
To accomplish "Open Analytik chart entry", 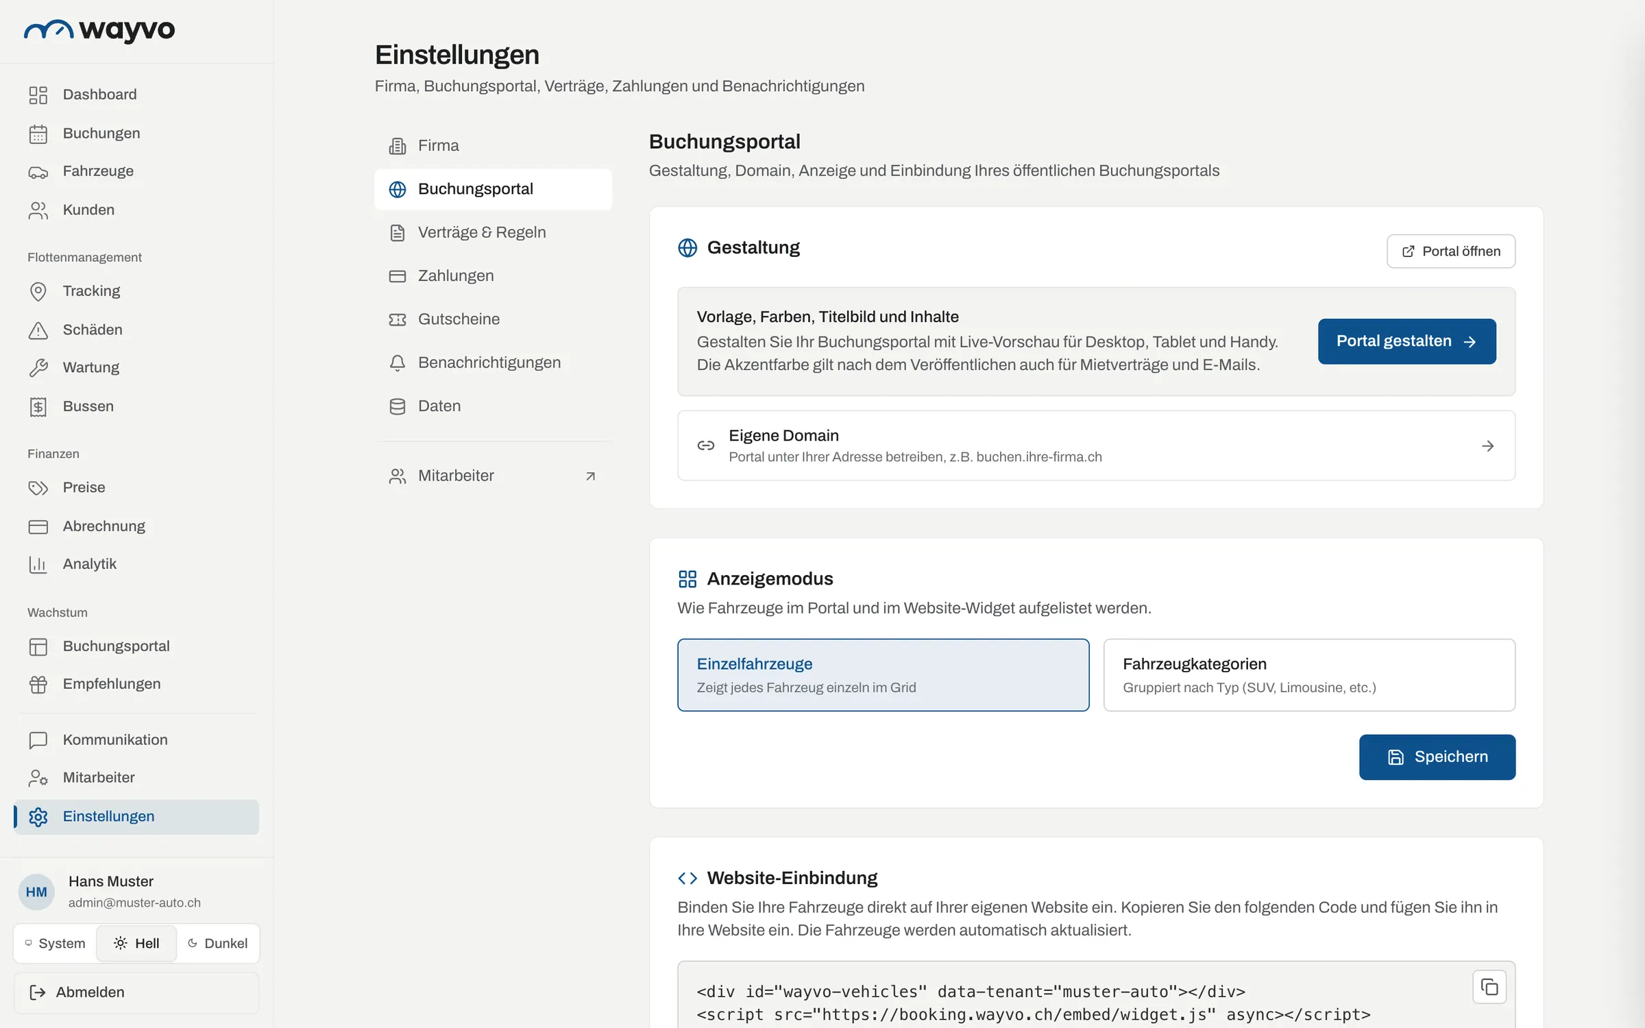I will pos(136,564).
